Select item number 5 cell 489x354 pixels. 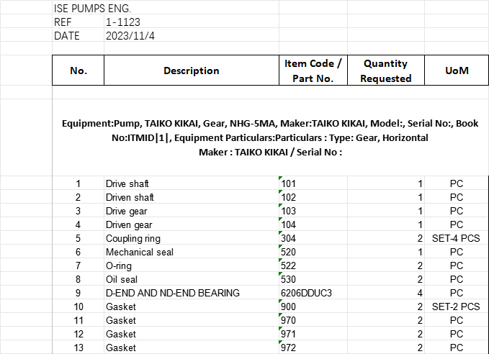(78, 238)
